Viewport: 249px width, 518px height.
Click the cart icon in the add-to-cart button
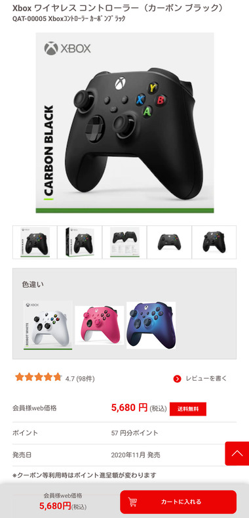[x=133, y=502]
